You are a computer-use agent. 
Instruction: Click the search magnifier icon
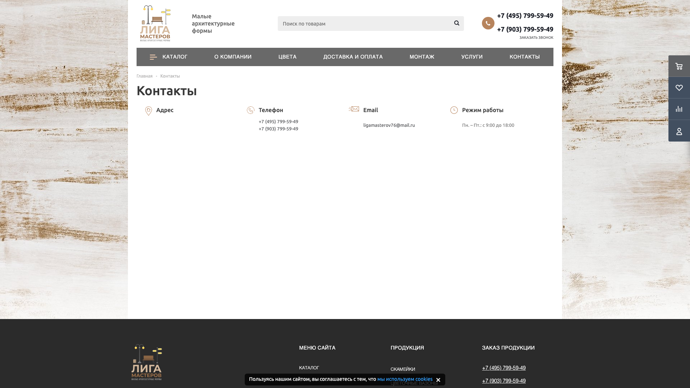456,23
